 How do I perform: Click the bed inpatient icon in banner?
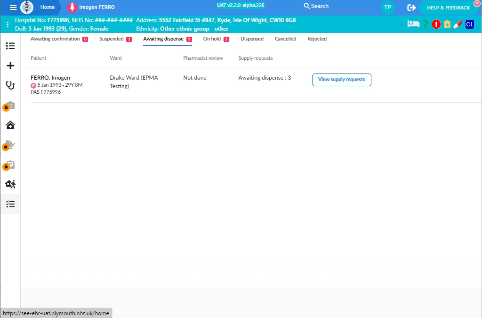point(413,24)
